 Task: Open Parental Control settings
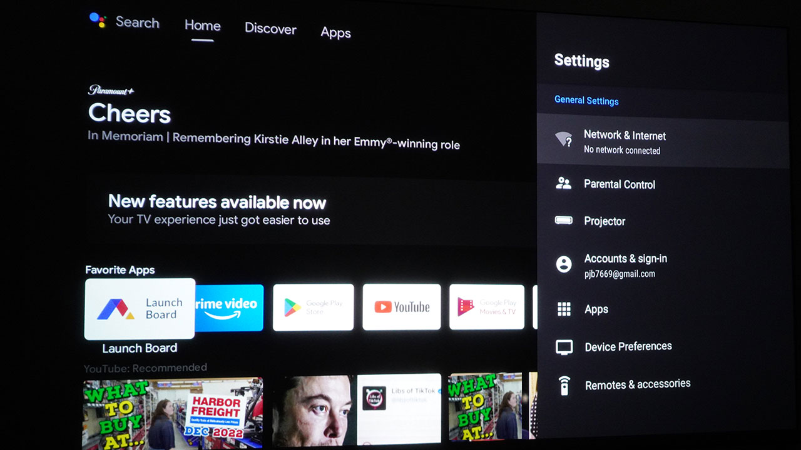pos(663,184)
